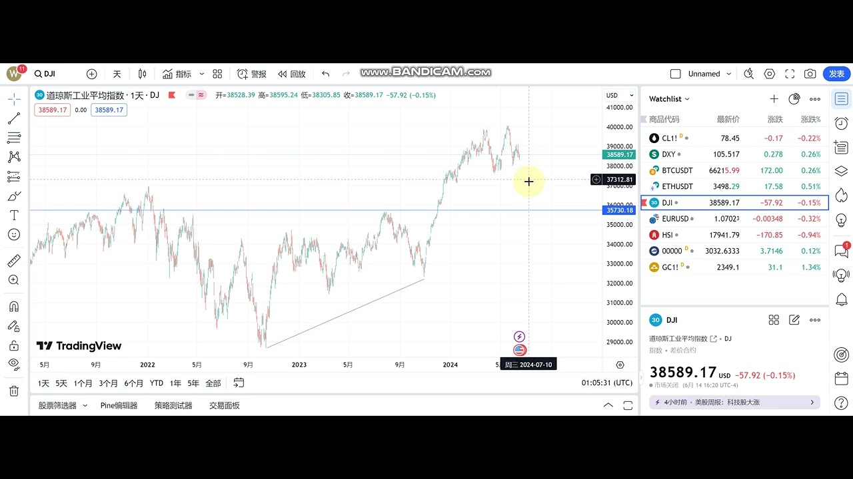Select the crosshair cursor tool
This screenshot has height=479, width=853.
click(x=14, y=99)
